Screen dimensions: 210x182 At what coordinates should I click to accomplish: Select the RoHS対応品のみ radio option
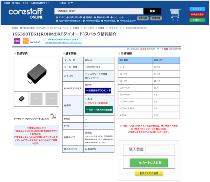(x=118, y=21)
